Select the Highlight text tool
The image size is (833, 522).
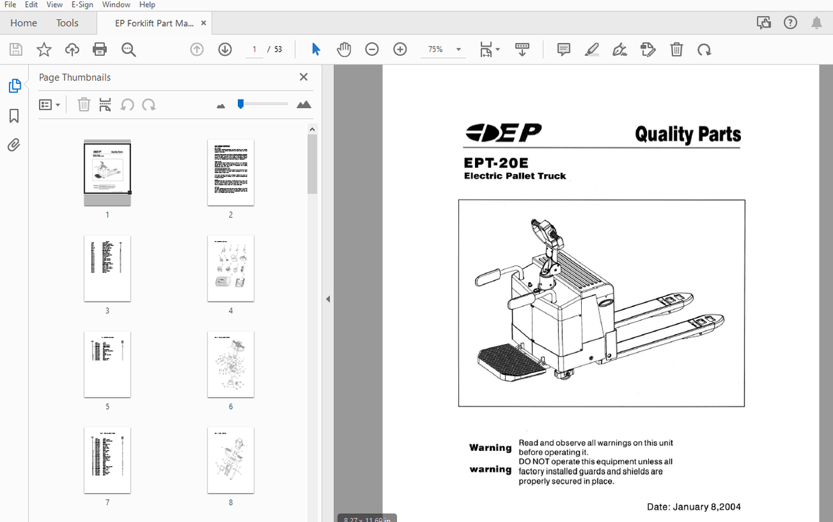(x=591, y=49)
